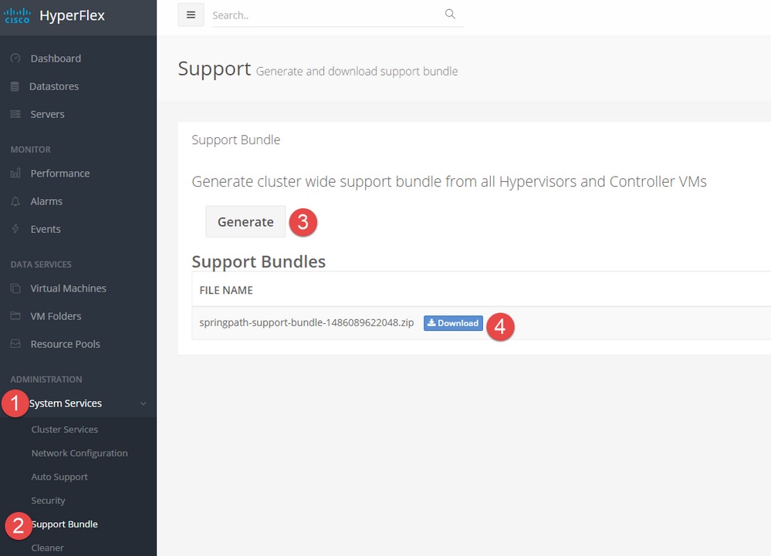771x556 pixels.
Task: Download the springpath support bundle zip
Action: pos(453,323)
